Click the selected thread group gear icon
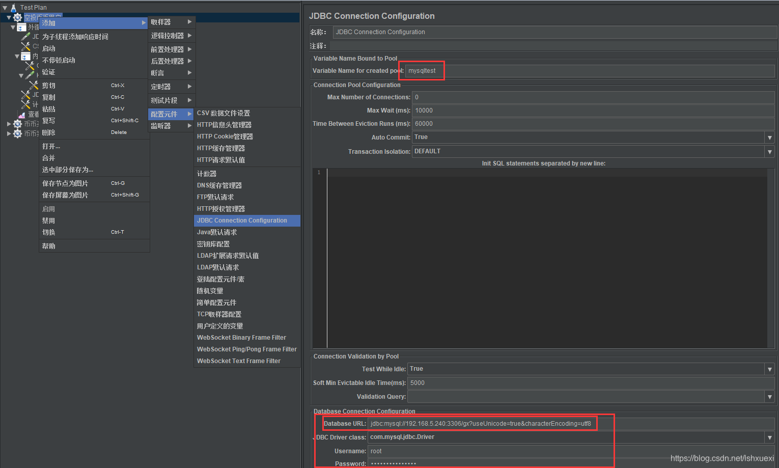The image size is (779, 468). pyautogui.click(x=18, y=18)
